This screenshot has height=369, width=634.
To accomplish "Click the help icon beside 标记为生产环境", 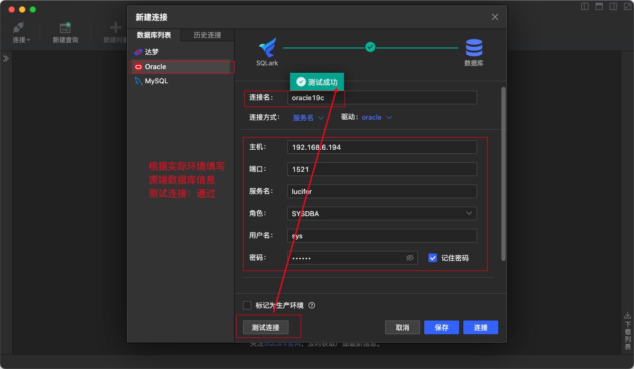I will point(312,305).
